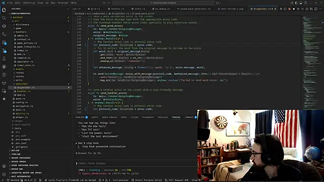Open the Manage gear icon
Screen dimensions: 324x182
4,174
